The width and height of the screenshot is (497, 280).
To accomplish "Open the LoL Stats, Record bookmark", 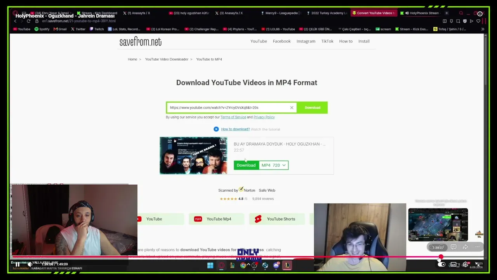I will (x=124, y=29).
